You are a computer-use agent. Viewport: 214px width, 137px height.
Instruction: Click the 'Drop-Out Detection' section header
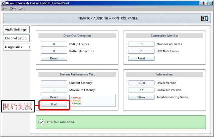[x=77, y=36]
